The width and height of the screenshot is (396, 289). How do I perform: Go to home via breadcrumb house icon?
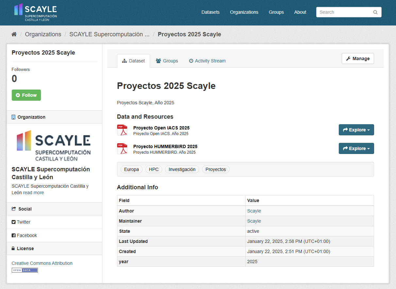[14, 34]
